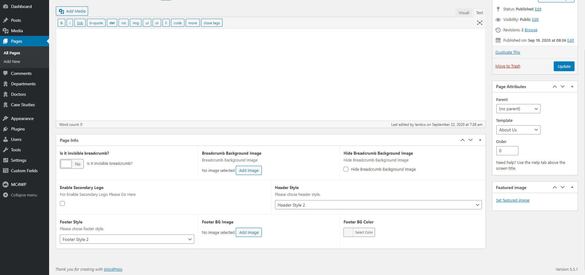Click the distraction-free fullscreen editor icon
This screenshot has width=585, height=275.
[479, 23]
